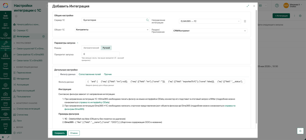
Task: Click the ELMA365 logo at top left
Action: click(5, 6)
